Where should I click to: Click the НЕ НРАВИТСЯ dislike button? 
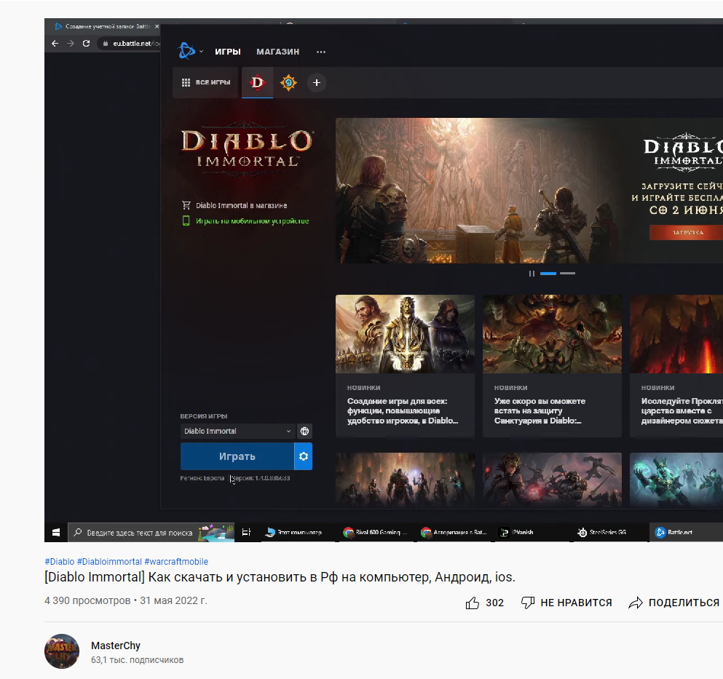click(566, 603)
